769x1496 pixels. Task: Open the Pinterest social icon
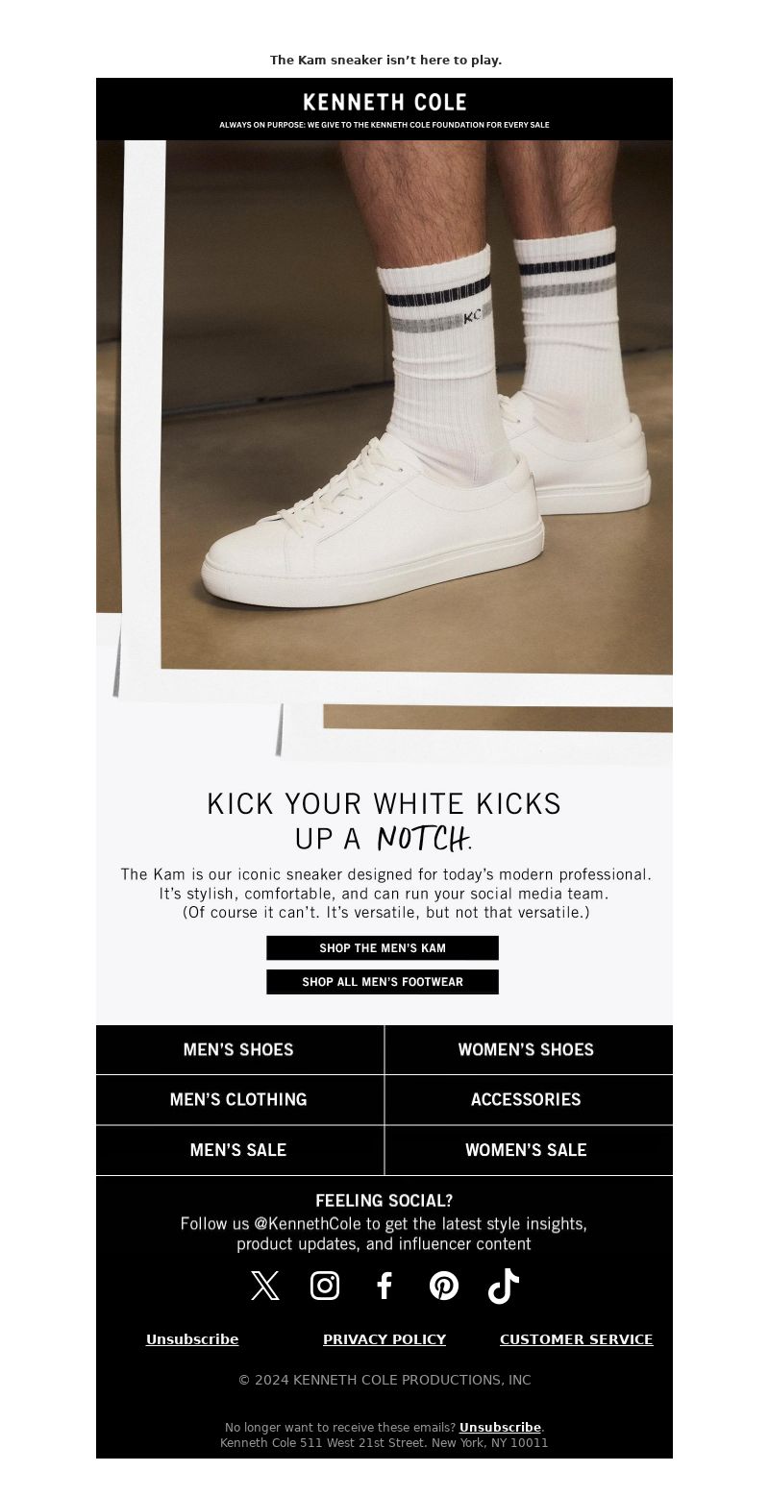[x=444, y=1286]
